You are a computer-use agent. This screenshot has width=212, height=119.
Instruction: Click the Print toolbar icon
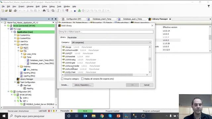(x=15, y=11)
